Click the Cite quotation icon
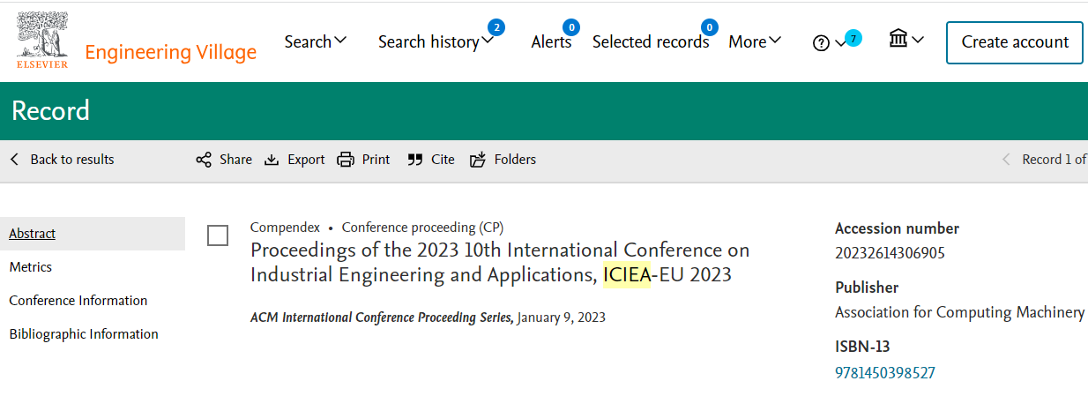Viewport: 1088px width, 396px height. (x=415, y=160)
